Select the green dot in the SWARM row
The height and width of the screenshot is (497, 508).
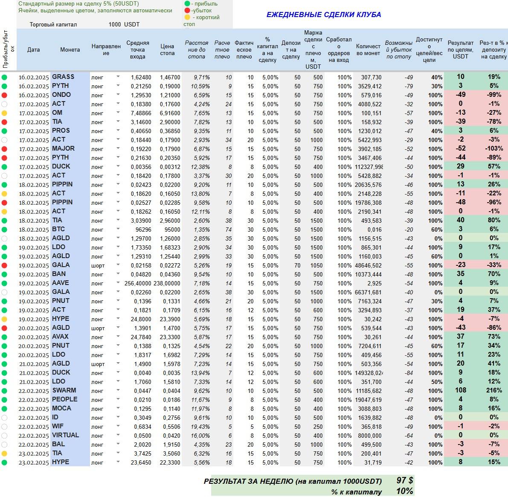[4, 391]
